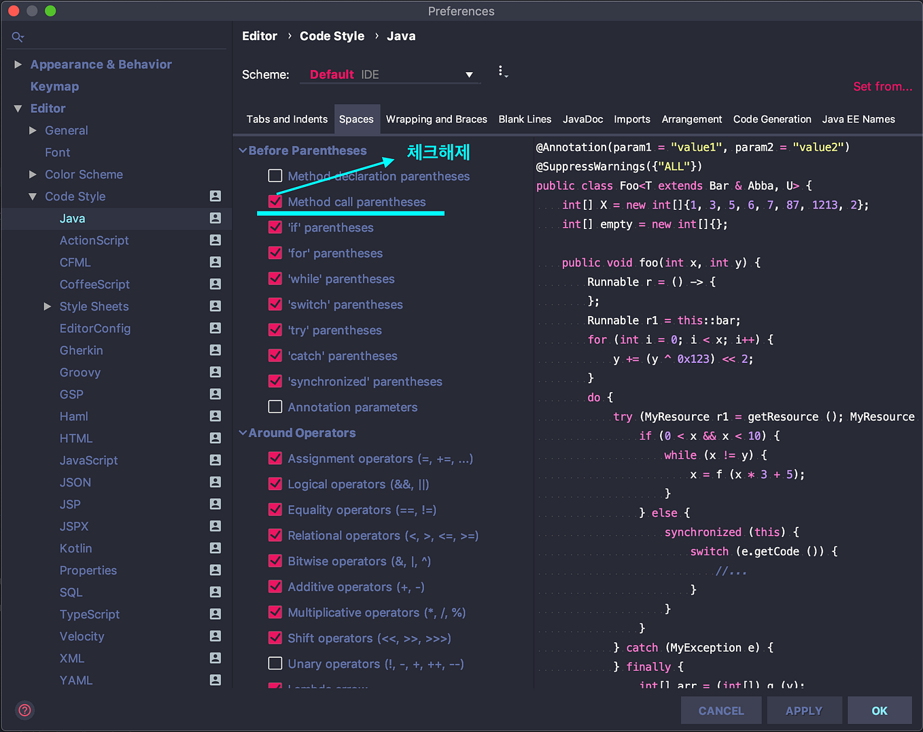Click the scheme indicator icon beside Kotlin
923x732 pixels.
(x=215, y=548)
